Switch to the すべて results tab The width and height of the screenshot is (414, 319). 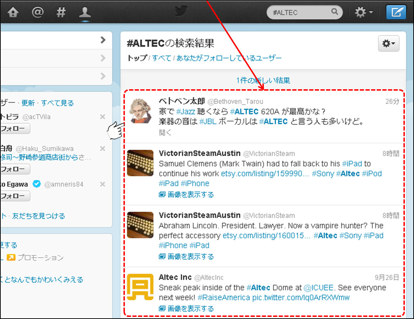[161, 58]
